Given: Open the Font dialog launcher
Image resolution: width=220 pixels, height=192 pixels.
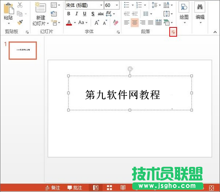Looking at the screenshot, I should [x=118, y=32].
